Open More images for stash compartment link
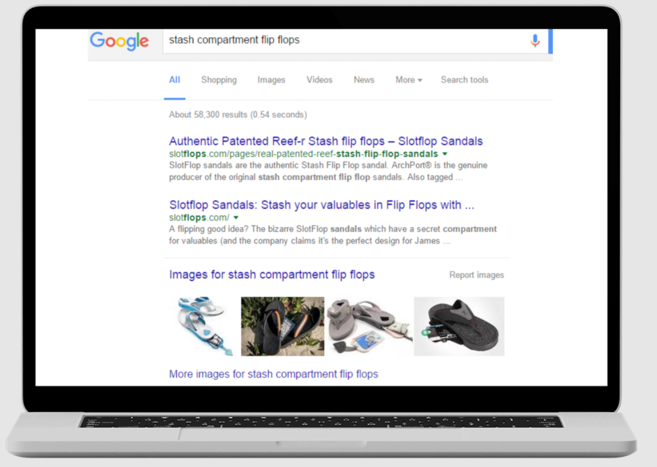Image resolution: width=657 pixels, height=467 pixels. [274, 374]
